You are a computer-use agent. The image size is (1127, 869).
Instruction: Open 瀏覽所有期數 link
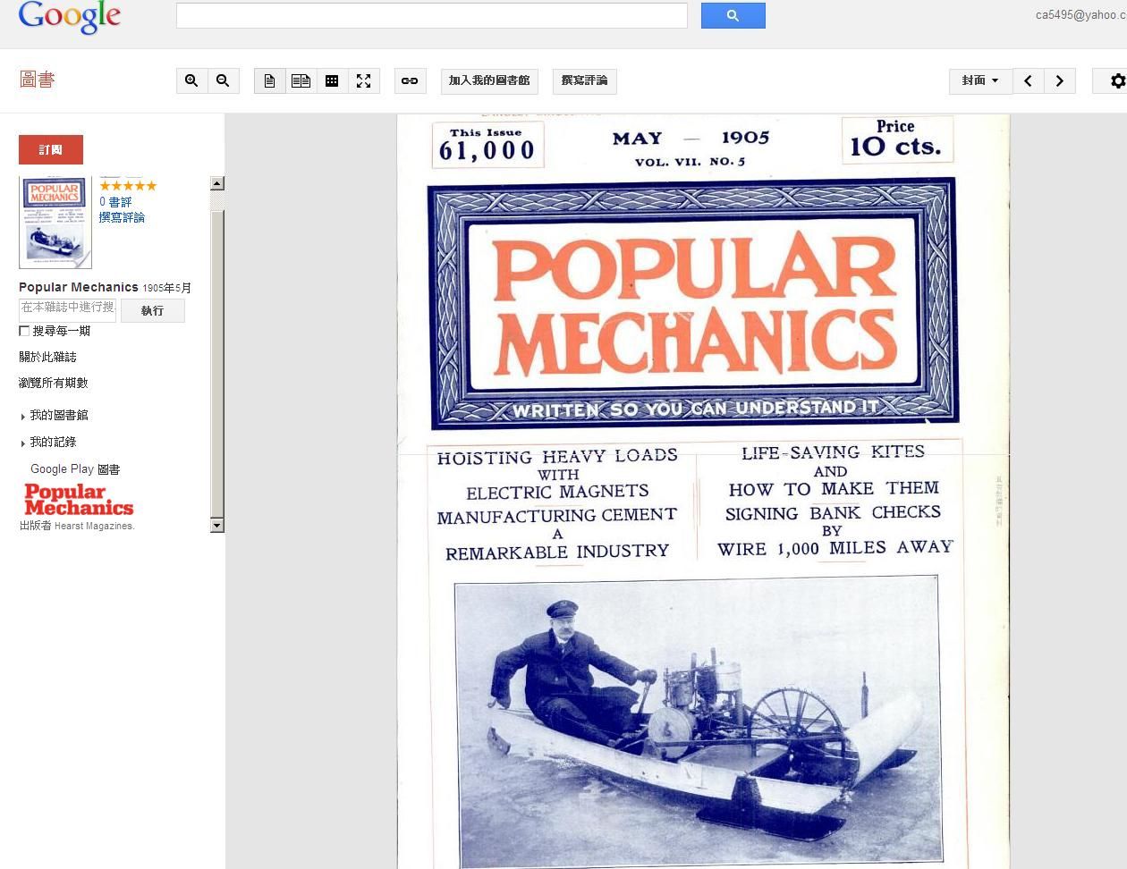click(x=54, y=383)
